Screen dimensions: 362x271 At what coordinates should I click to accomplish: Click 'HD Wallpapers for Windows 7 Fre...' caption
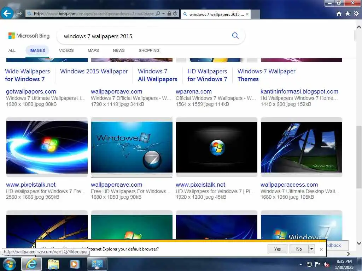coord(46,191)
